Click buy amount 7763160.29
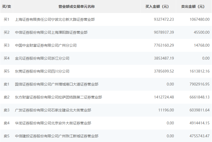Screen dimensions: 212x142 point(164,45)
